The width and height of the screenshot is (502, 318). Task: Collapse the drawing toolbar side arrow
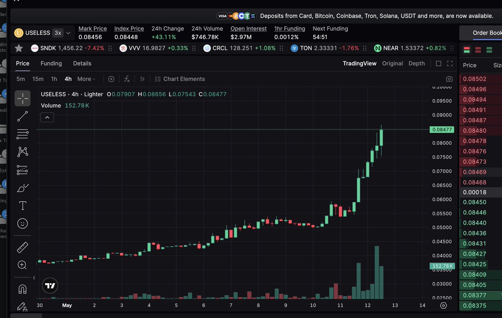[34, 278]
